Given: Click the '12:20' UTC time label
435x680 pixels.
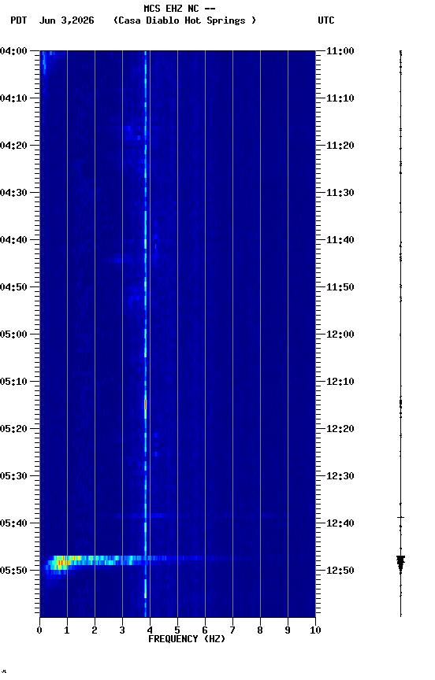Looking at the screenshot, I should tap(340, 430).
